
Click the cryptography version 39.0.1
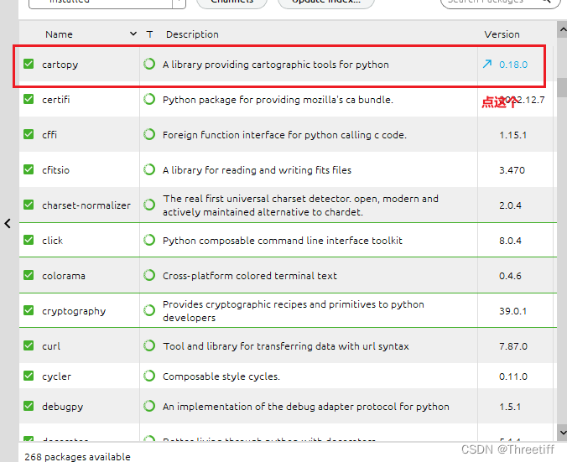(512, 311)
